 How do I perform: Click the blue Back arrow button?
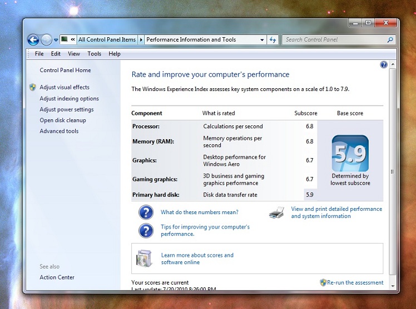[33, 39]
